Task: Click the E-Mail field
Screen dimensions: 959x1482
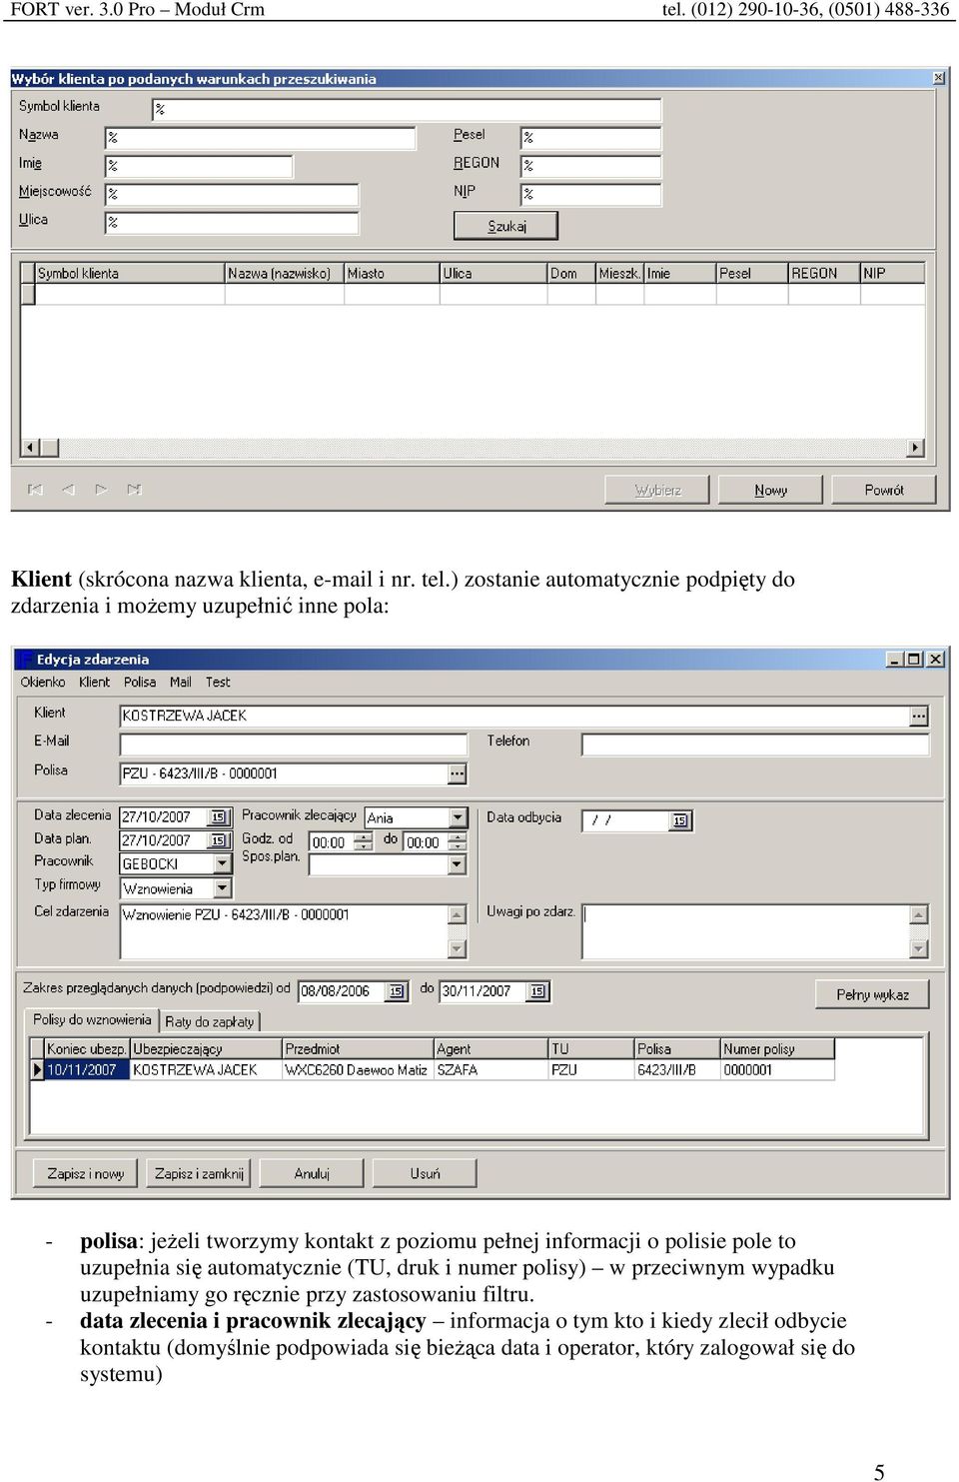Action: 294,744
